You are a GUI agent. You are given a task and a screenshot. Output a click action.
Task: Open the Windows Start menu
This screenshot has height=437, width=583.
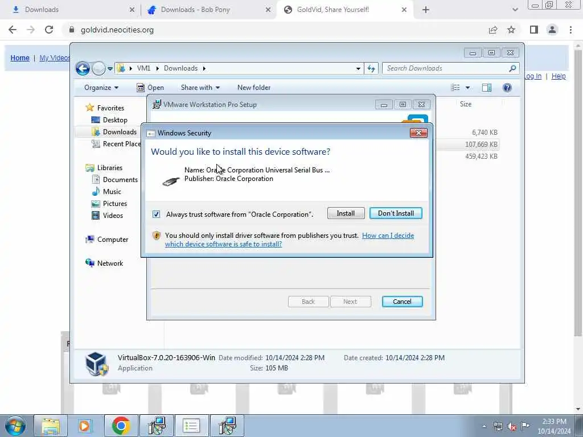15,426
